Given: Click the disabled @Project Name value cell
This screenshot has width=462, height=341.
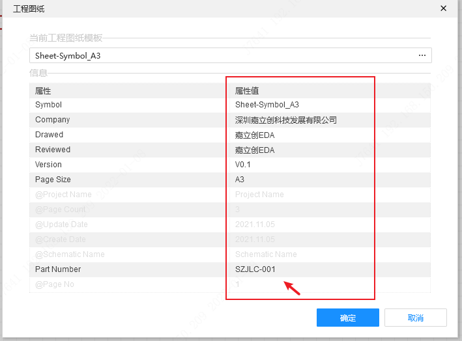Looking at the screenshot, I should pos(259,195).
